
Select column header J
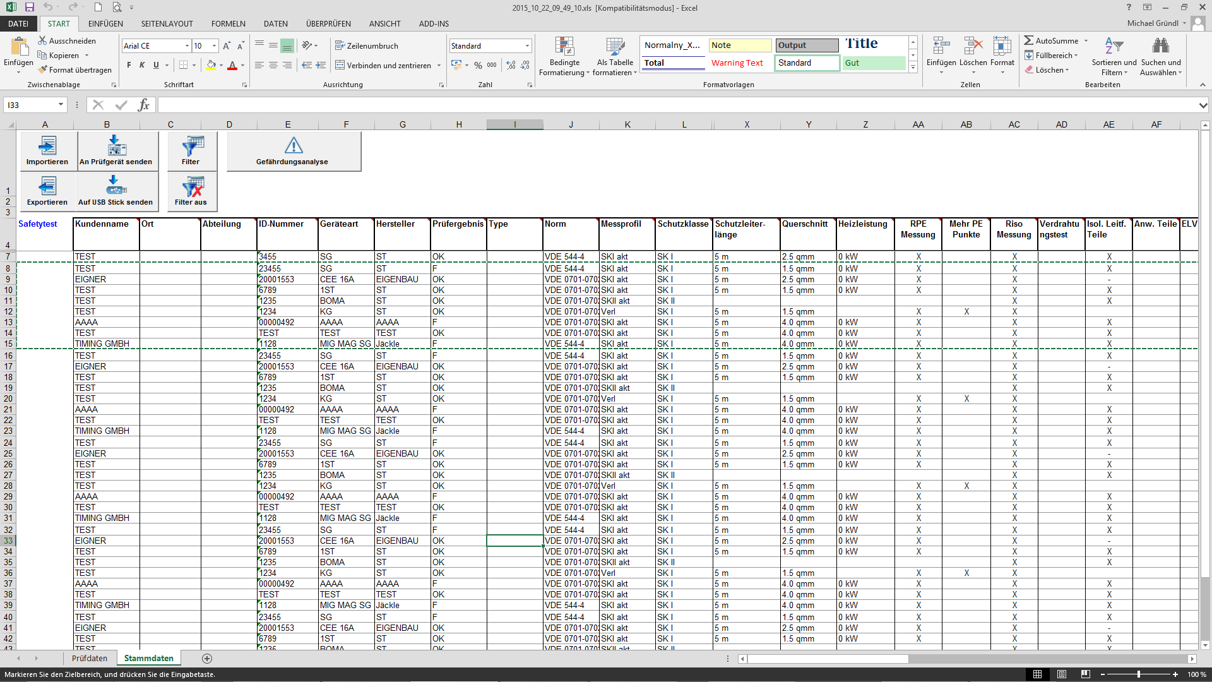pos(571,124)
